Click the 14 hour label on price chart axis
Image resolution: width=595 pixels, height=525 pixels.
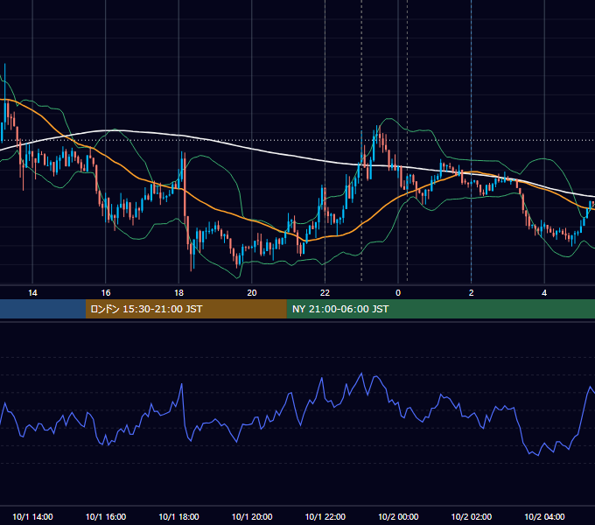click(x=32, y=293)
